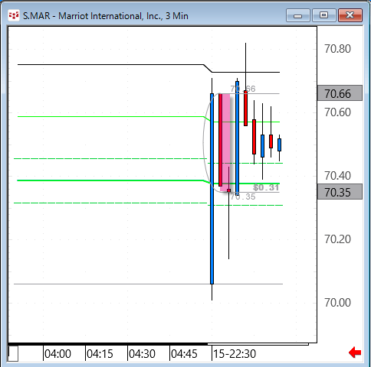Maximize the S.MAR chart window
This screenshot has height=367, width=371.
(323, 15)
